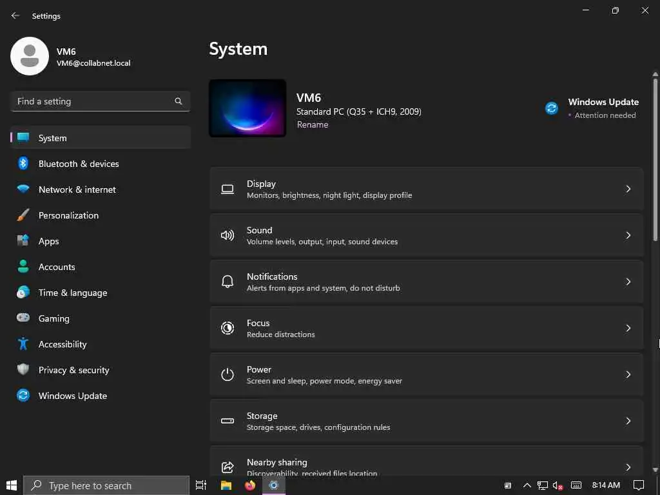Click the Storage drive icon

[x=228, y=421]
